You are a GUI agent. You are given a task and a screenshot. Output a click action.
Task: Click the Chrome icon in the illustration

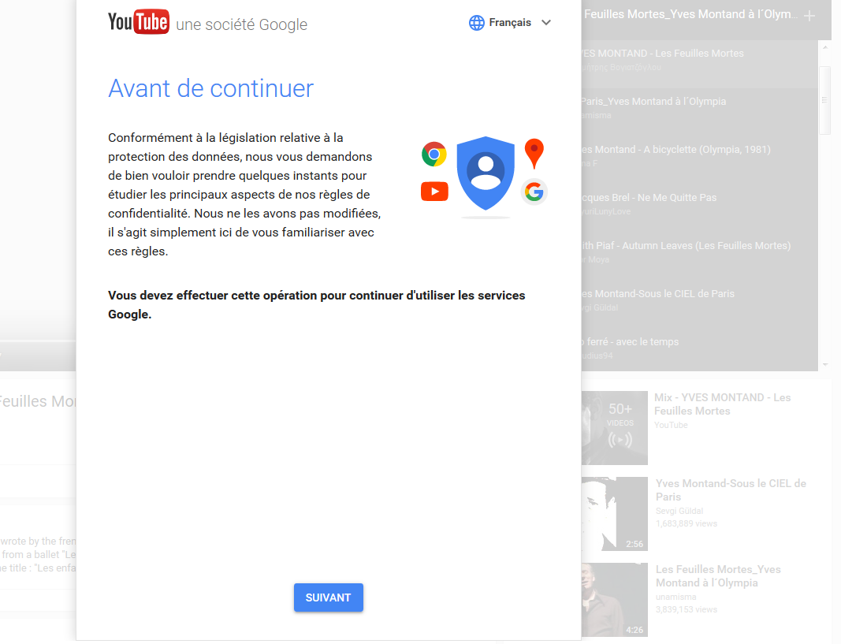pos(434,154)
